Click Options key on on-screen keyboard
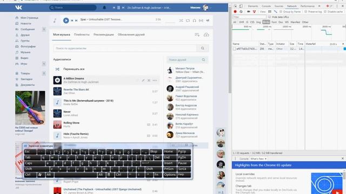 tap(170, 175)
